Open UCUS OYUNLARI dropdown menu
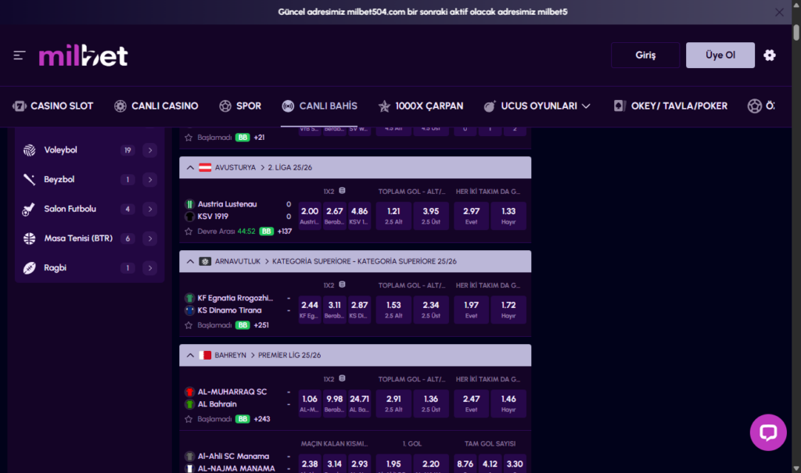Viewport: 801px width, 473px height. [x=537, y=106]
